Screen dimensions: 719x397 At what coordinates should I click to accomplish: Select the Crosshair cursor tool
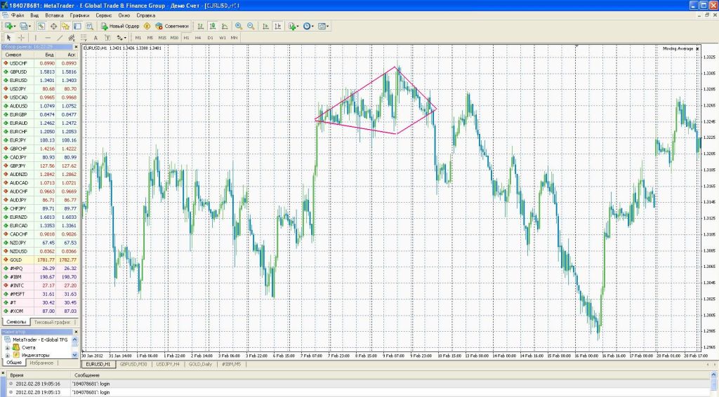pyautogui.click(x=21, y=37)
